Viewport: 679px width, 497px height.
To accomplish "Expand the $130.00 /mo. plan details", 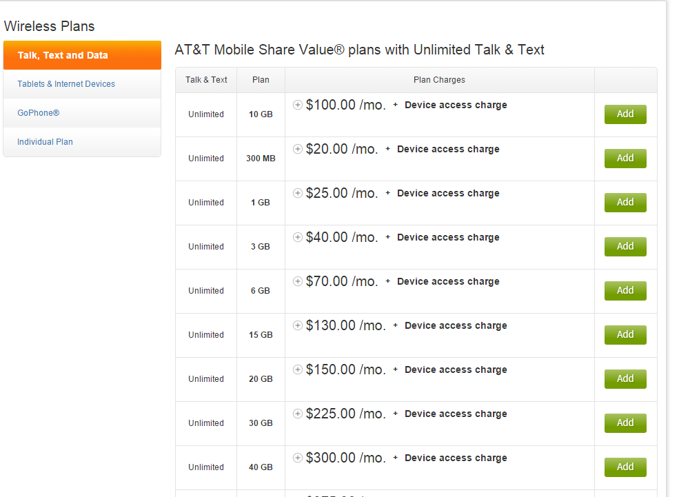I will (x=298, y=325).
